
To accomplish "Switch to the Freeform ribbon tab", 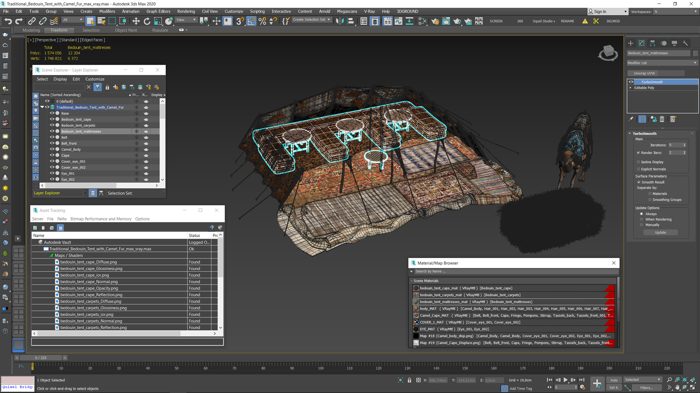I will pyautogui.click(x=59, y=30).
